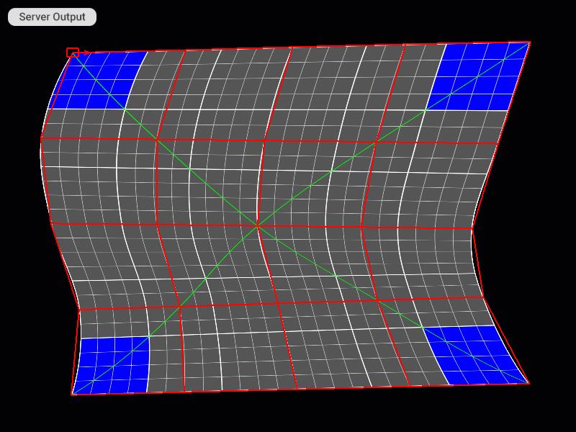Select the top-left blue corner patch
The height and width of the screenshot is (432, 576).
[x=98, y=81]
